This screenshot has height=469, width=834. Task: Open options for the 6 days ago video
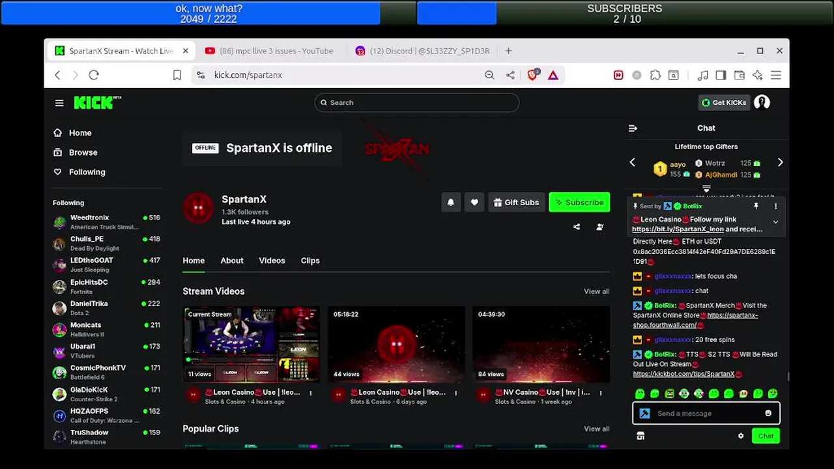coord(455,393)
